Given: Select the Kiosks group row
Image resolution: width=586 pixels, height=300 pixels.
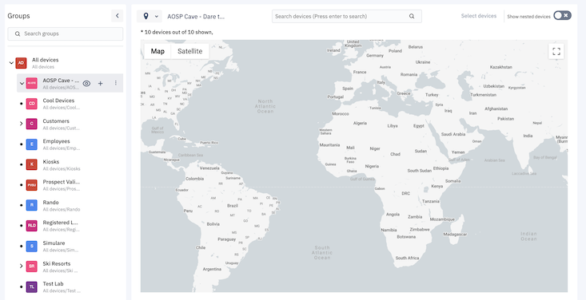Looking at the screenshot, I should click(70, 164).
